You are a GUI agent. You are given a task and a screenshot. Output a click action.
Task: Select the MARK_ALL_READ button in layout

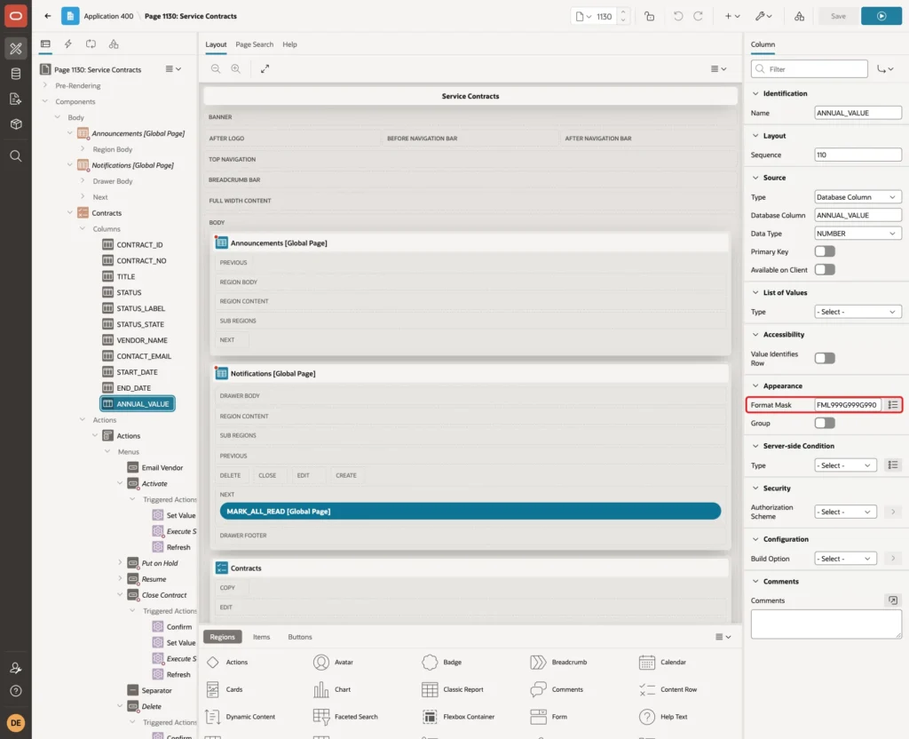tap(470, 512)
